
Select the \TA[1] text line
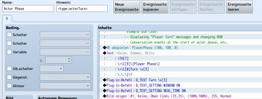click(x=181, y=58)
